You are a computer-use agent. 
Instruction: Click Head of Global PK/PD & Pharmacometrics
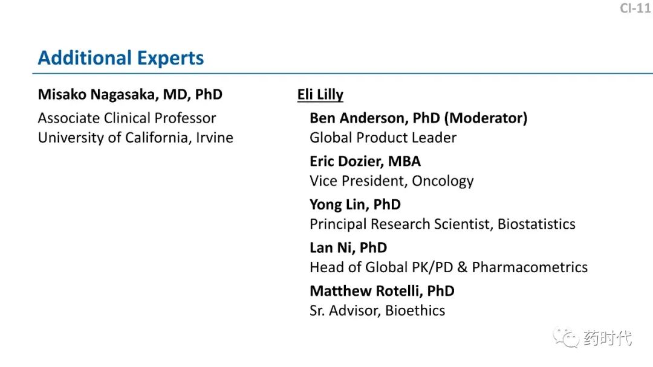pos(449,267)
